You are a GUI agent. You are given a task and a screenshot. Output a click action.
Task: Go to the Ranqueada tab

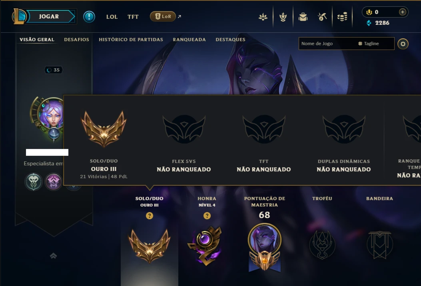[x=189, y=40]
